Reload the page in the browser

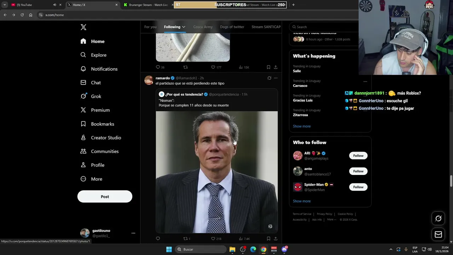pyautogui.click(x=22, y=15)
